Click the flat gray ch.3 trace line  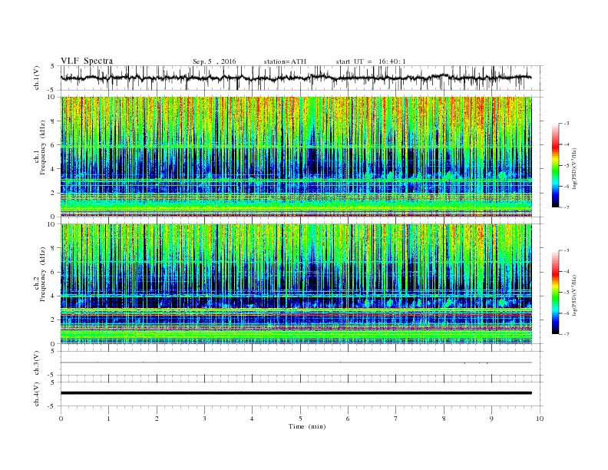click(x=296, y=362)
